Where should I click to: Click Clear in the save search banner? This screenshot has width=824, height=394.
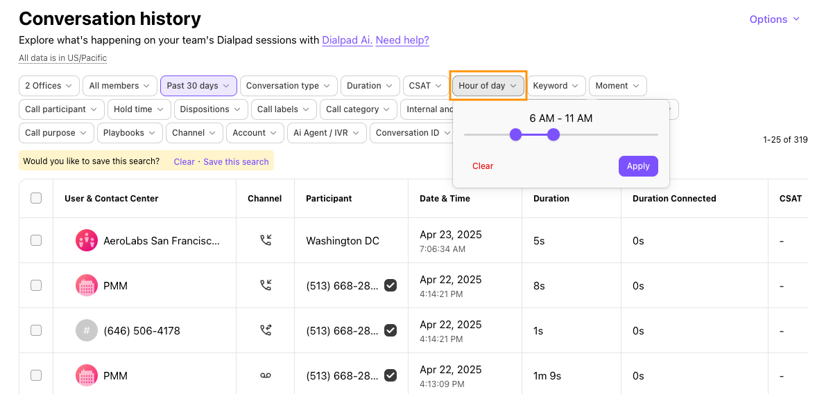(184, 161)
